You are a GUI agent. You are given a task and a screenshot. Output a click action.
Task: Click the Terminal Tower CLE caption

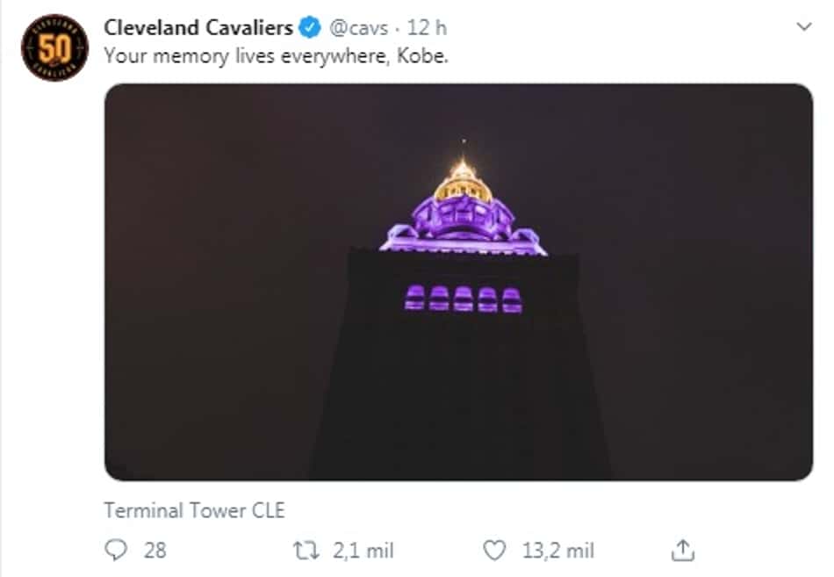pyautogui.click(x=194, y=510)
